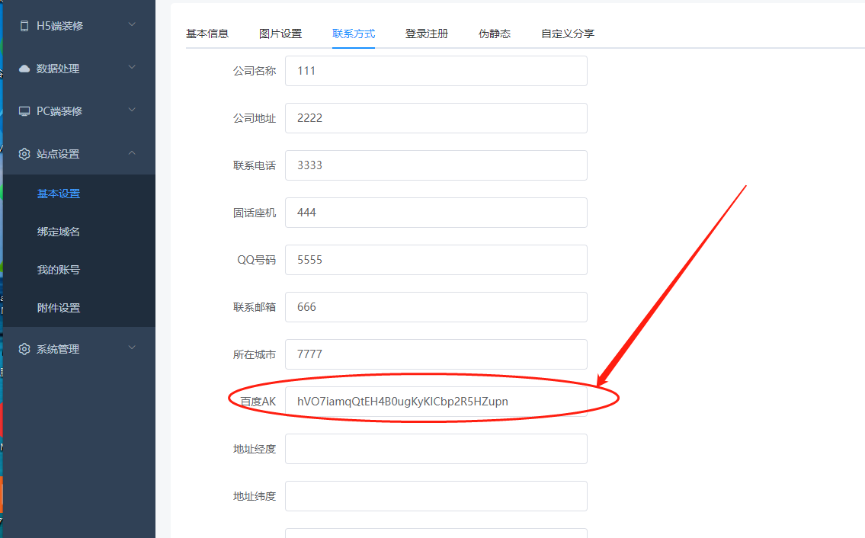The image size is (865, 538).
Task: Expand the H5端装修 menu chevron
Action: 132,25
